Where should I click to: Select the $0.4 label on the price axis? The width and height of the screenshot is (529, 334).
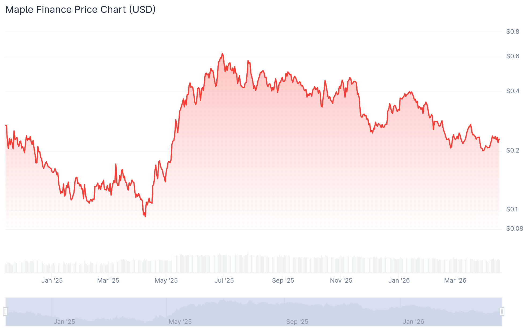tap(512, 91)
